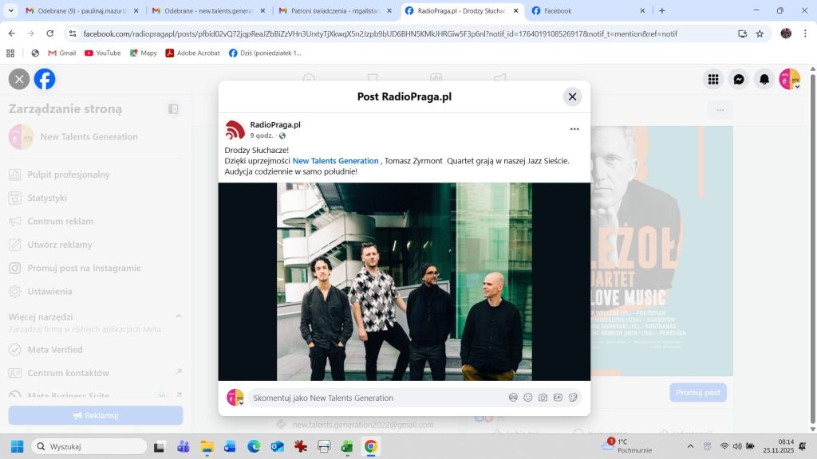Click the emoji icon in comment box
The height and width of the screenshot is (459, 817).
tap(528, 398)
